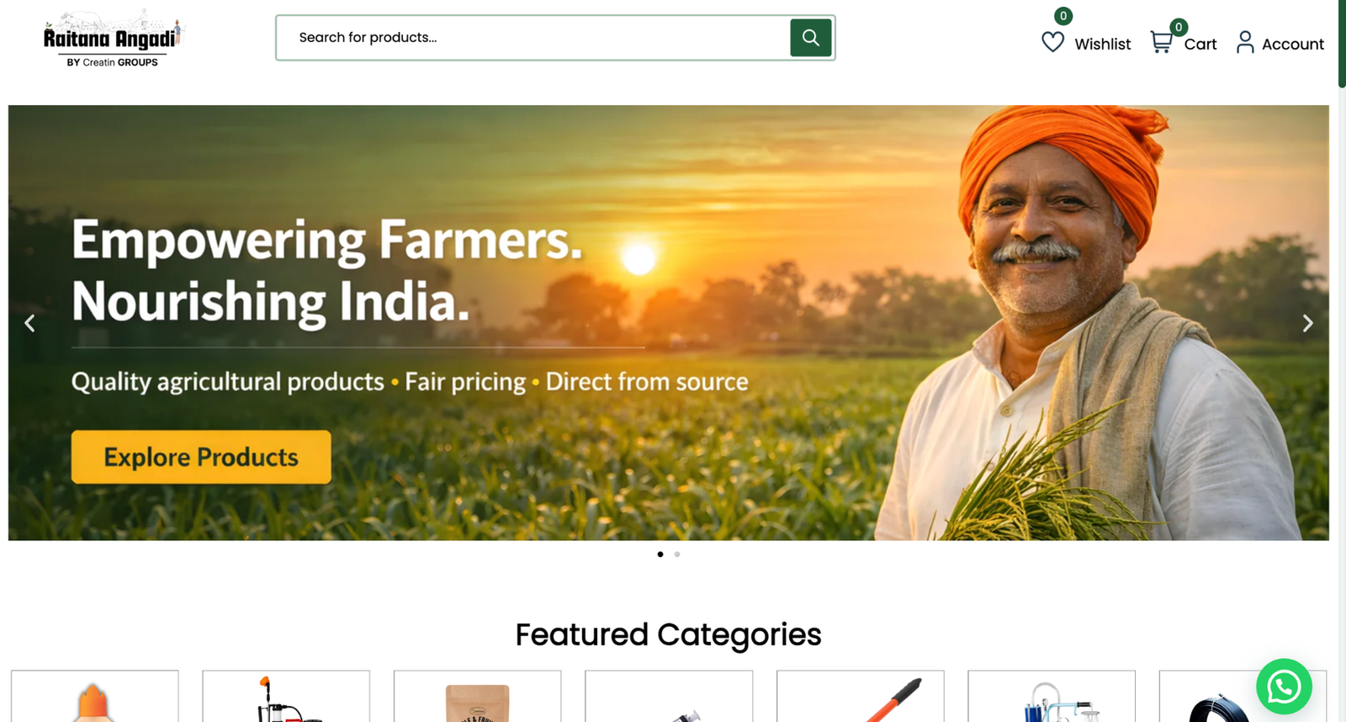
Task: Click the cart item count badge
Action: (1179, 27)
